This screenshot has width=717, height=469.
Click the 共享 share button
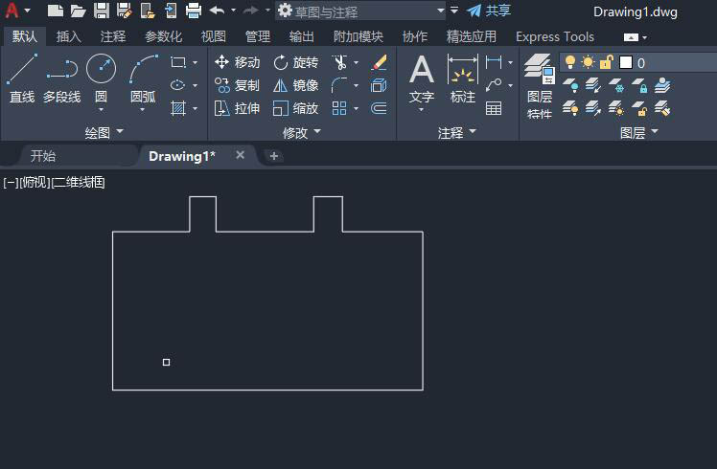(x=489, y=11)
